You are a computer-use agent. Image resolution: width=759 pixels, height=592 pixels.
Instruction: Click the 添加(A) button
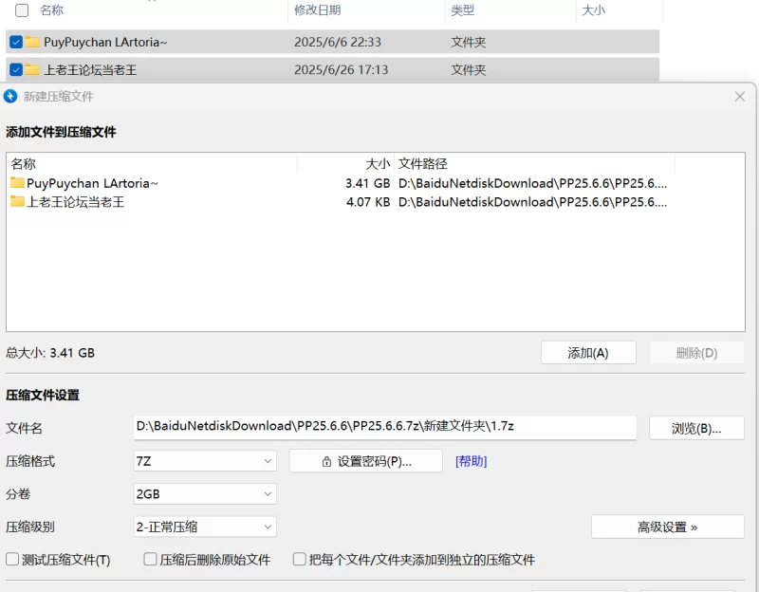pos(588,353)
